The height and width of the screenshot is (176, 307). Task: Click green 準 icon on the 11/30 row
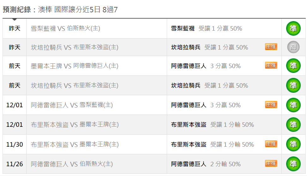point(293,144)
